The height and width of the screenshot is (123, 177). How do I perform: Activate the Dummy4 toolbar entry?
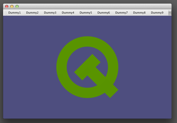(68, 13)
